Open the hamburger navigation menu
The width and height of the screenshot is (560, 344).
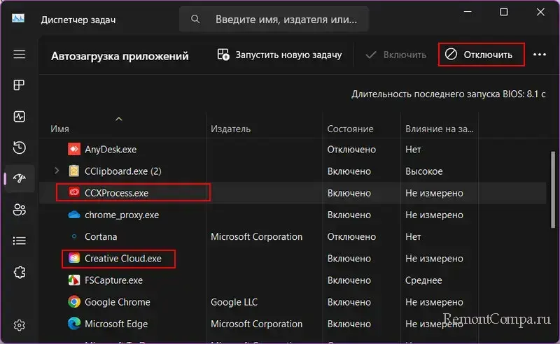[x=20, y=55]
